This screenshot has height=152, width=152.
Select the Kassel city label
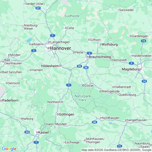[x=43, y=132]
